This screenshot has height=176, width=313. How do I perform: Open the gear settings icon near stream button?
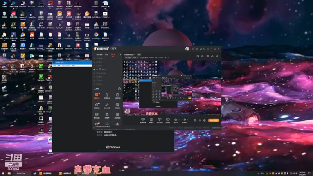(204, 120)
